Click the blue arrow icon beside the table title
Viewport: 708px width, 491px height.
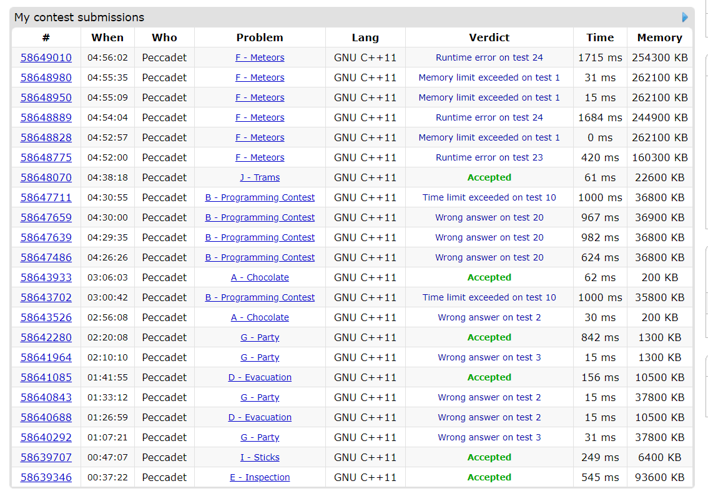[685, 17]
